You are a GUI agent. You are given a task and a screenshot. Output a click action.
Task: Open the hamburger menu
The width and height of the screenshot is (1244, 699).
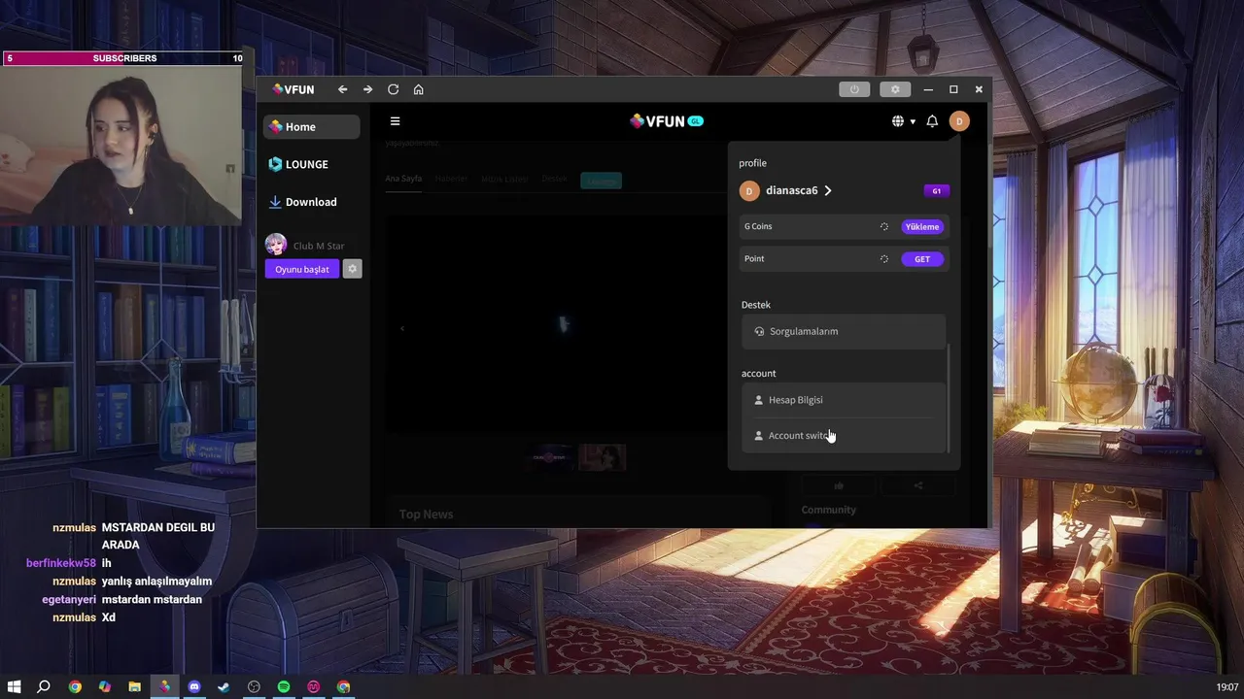395,121
